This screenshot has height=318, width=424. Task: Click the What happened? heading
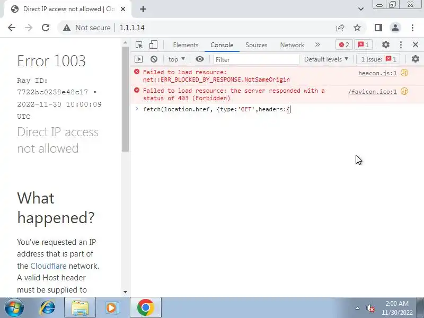(56, 208)
